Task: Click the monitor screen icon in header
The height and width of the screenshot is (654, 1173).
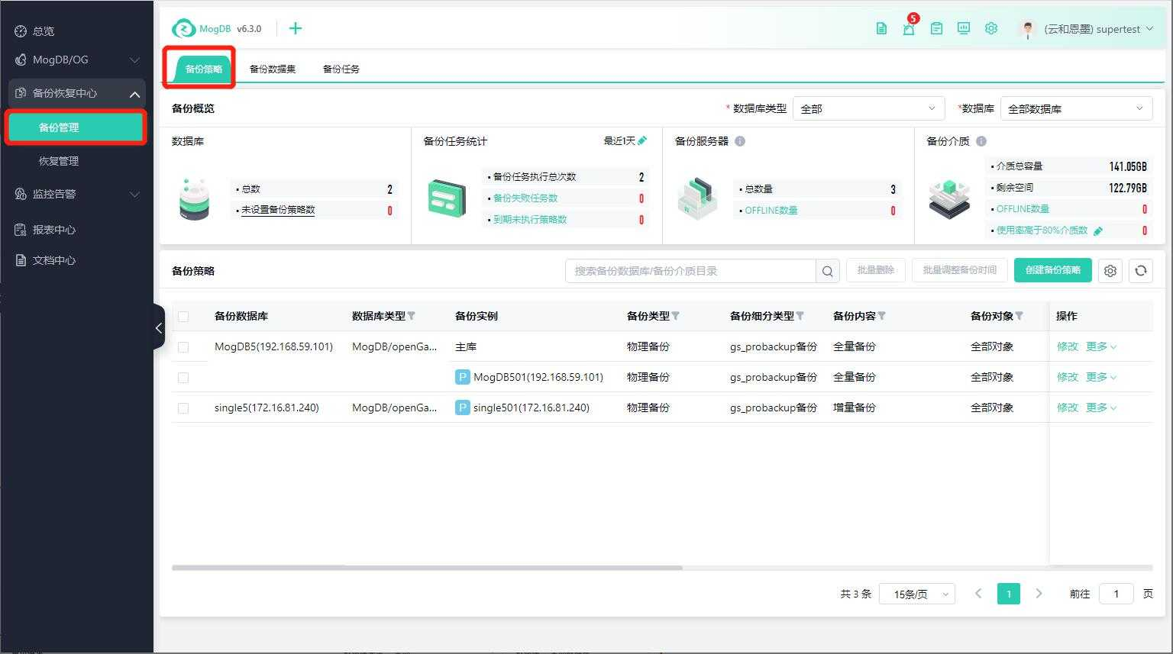Action: pos(964,29)
